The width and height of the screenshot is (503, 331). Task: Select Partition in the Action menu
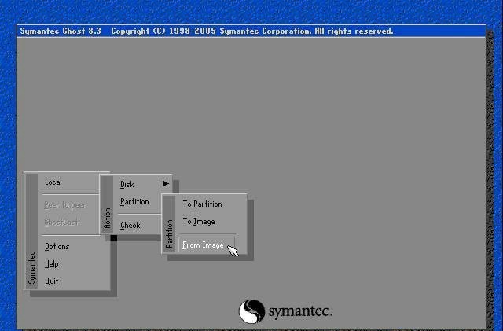134,201
